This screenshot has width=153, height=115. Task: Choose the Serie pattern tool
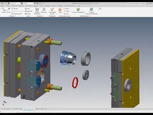click(27, 9)
